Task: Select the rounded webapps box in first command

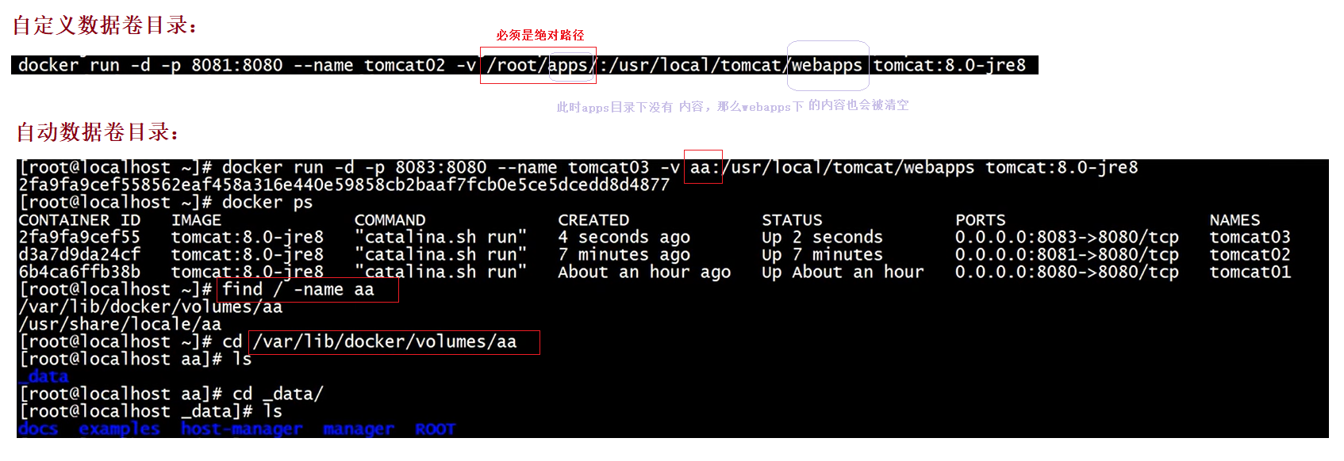Action: click(827, 65)
